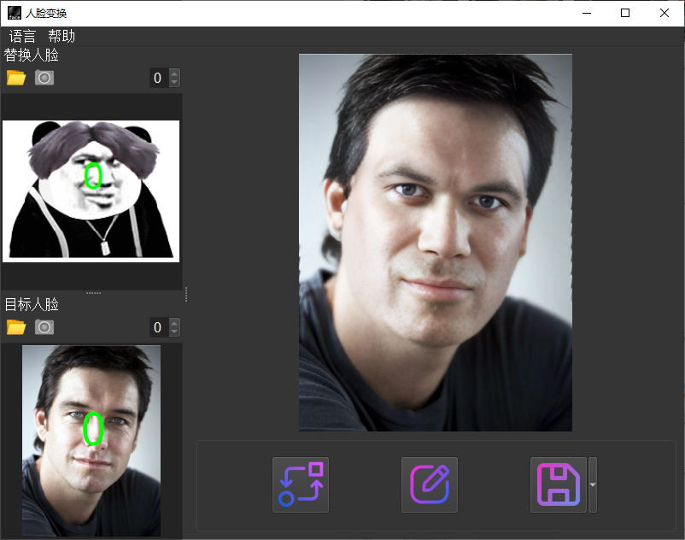Click the 替换人脸 face index number field
This screenshot has height=540, width=685.
coord(158,78)
